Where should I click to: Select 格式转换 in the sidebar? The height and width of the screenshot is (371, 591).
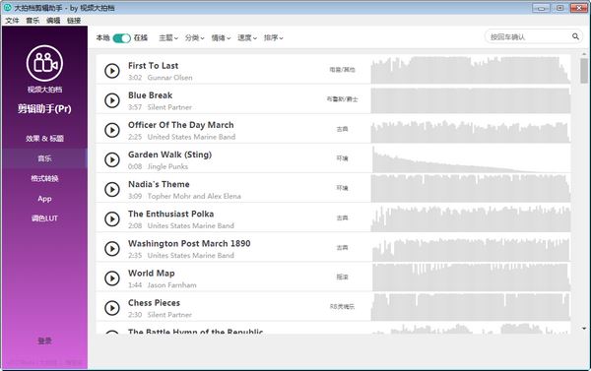[44, 178]
